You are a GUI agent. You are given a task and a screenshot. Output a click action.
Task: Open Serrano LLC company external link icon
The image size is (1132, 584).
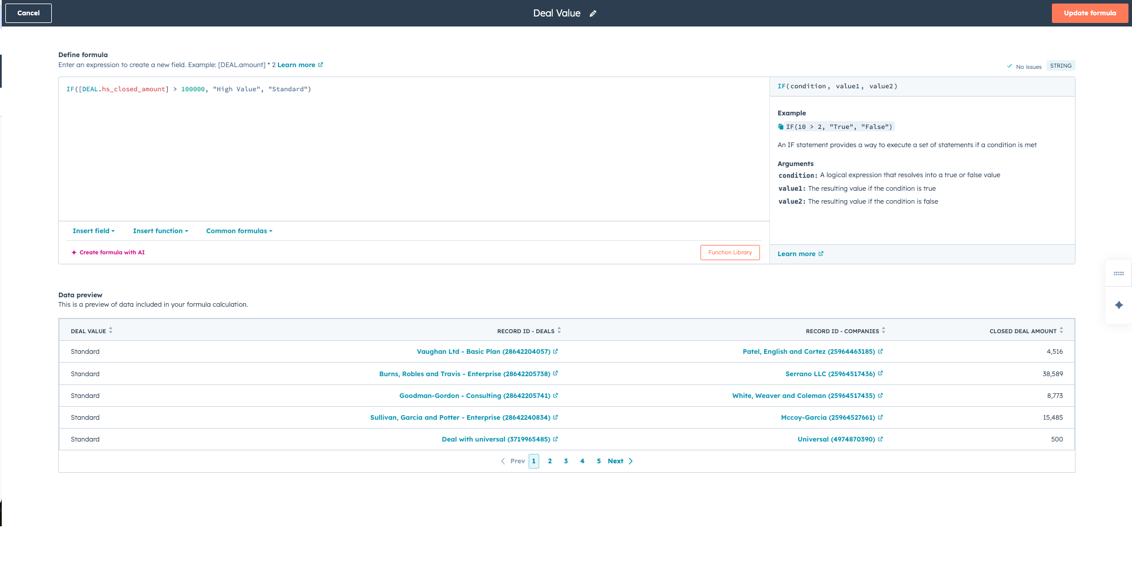(880, 374)
